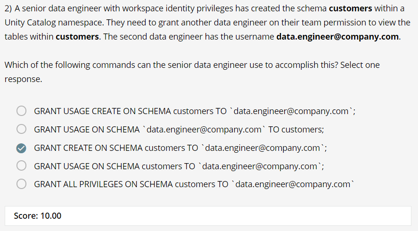Select radio for GRANT USAGE ON SCHEMA customers
Screen dimensions: 418x231
pyautogui.click(x=22, y=165)
